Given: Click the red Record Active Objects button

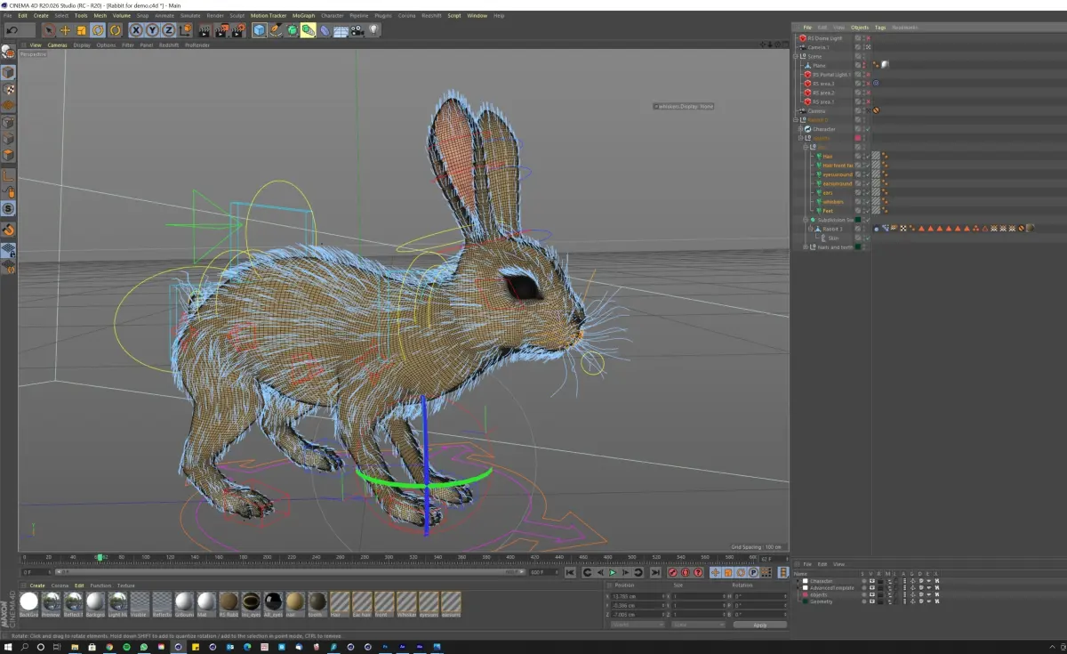Looking at the screenshot, I should (x=672, y=573).
